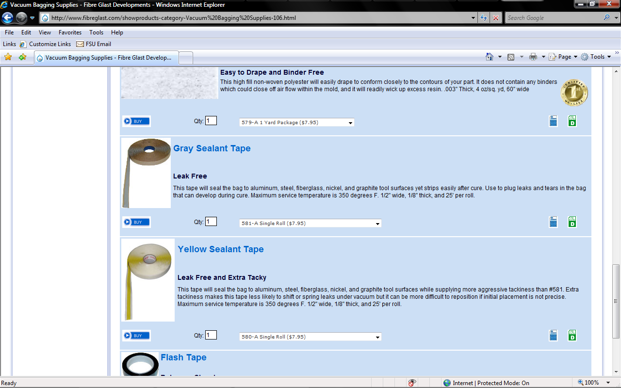Open the search provider options dropdown
The image size is (621, 388).
(x=616, y=18)
